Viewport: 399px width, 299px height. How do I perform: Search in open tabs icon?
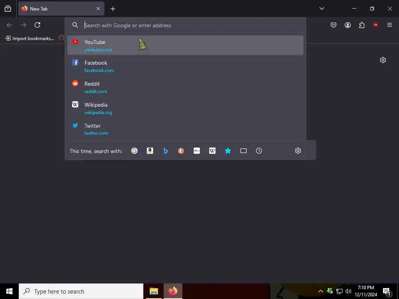(x=244, y=151)
